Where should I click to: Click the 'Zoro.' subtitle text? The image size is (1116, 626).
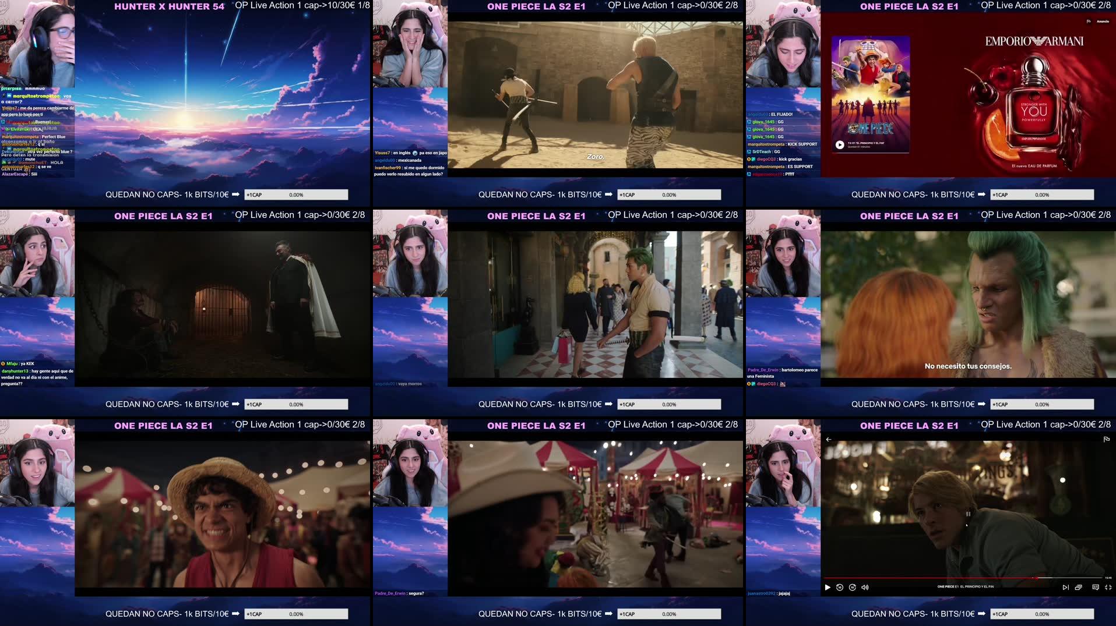point(596,157)
